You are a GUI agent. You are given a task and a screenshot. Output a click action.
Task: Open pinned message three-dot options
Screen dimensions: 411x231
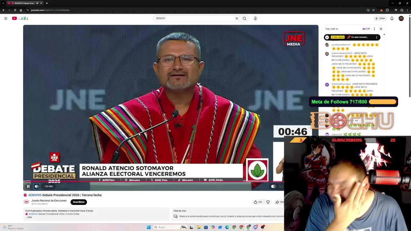377,37
